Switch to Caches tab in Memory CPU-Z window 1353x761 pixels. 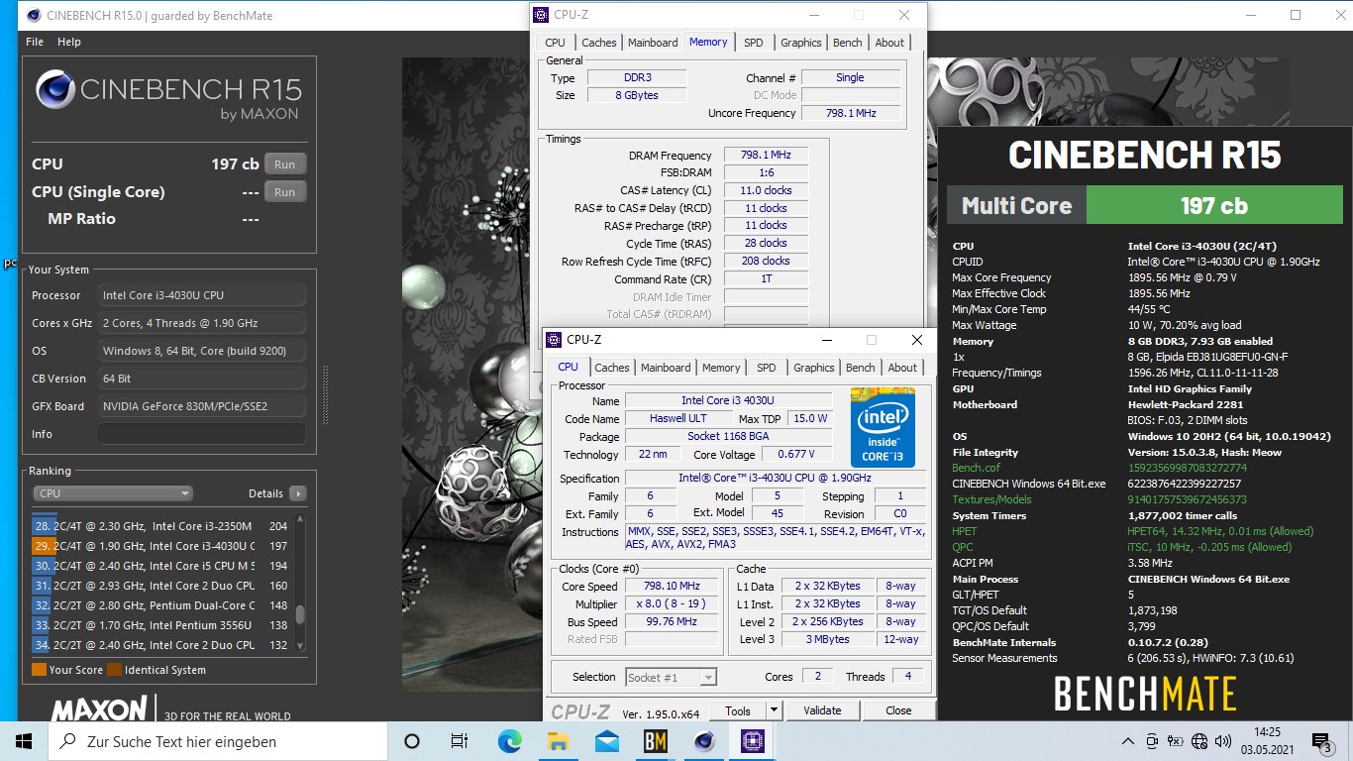tap(599, 43)
